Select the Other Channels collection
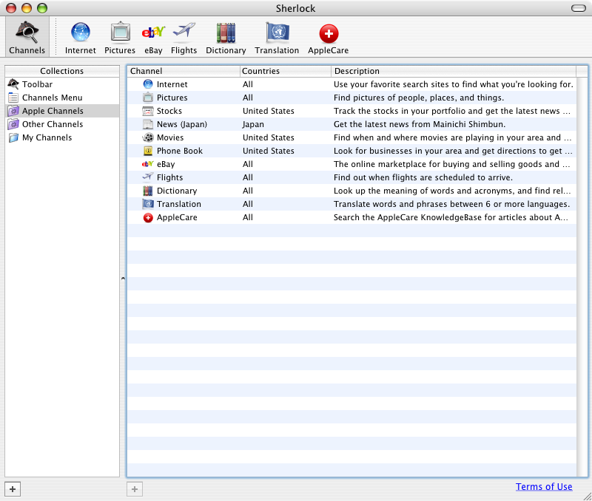 point(62,124)
